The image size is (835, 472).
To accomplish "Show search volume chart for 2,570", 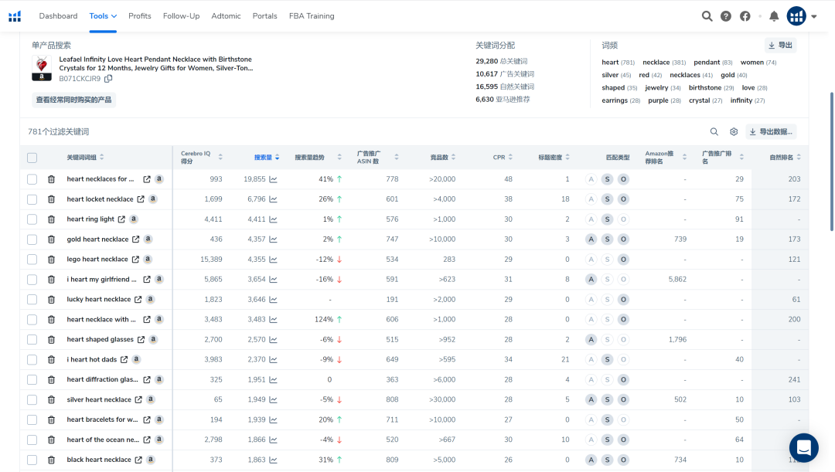I will pyautogui.click(x=273, y=339).
